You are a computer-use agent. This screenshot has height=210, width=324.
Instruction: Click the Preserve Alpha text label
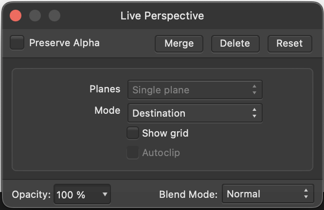[x=65, y=43]
